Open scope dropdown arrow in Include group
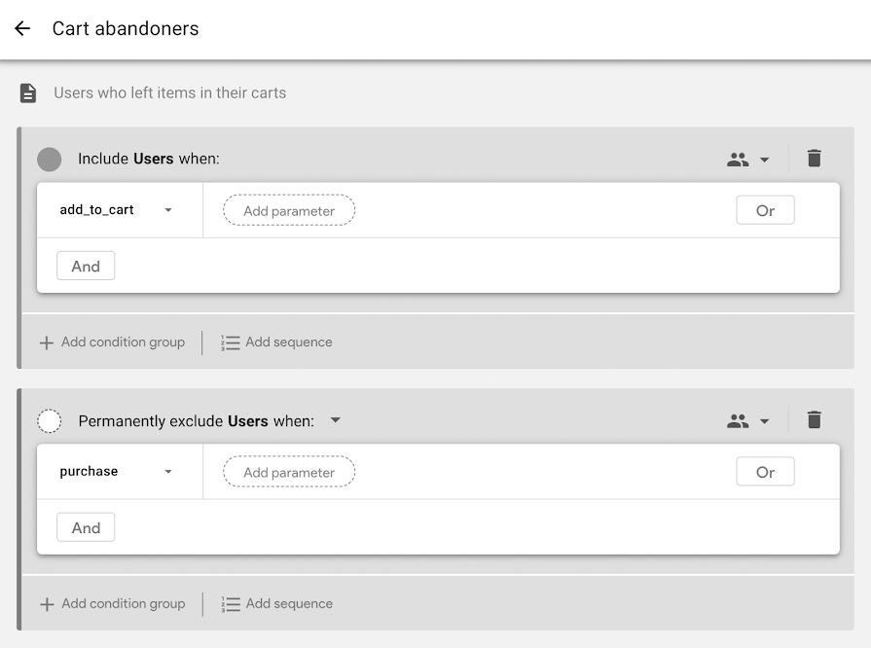The image size is (871, 648). click(x=764, y=160)
